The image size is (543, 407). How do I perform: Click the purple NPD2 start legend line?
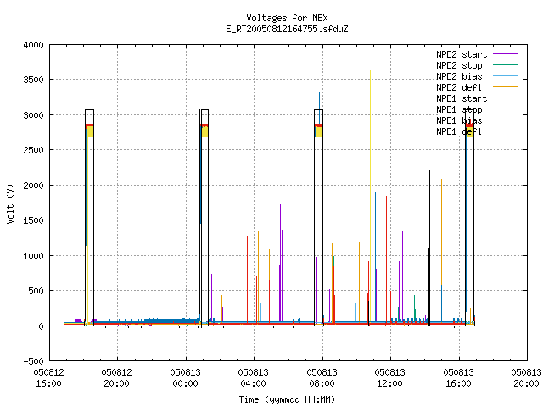[x=505, y=54]
